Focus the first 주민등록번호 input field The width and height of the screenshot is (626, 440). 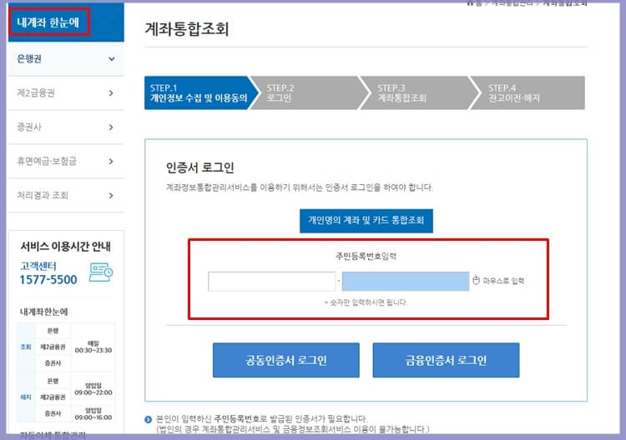pyautogui.click(x=271, y=282)
